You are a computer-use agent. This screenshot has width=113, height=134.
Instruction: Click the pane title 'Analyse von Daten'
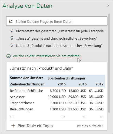pos(27,6)
